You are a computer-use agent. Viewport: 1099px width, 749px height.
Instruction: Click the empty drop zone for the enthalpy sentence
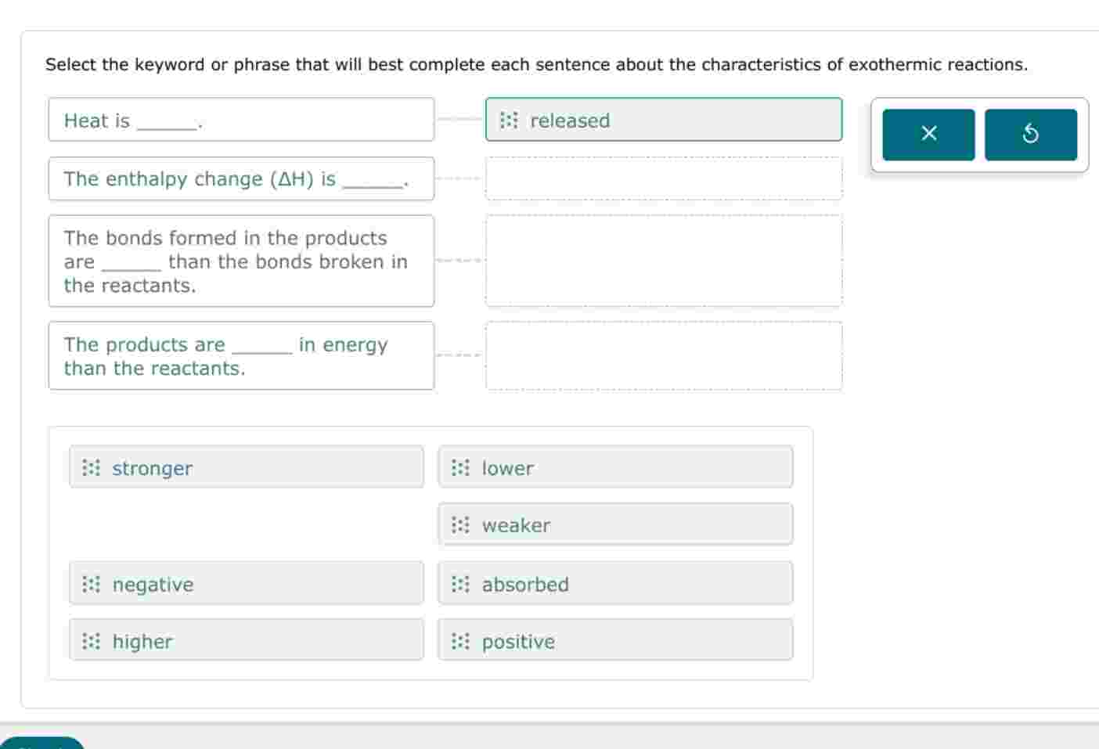coord(663,178)
